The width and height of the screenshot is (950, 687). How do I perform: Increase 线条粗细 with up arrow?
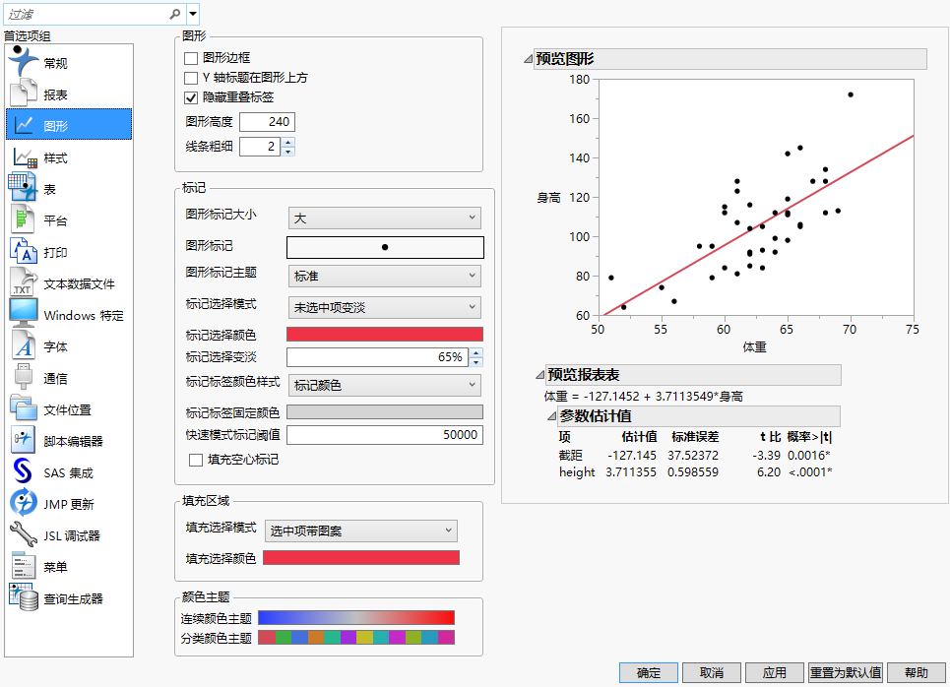tap(288, 142)
